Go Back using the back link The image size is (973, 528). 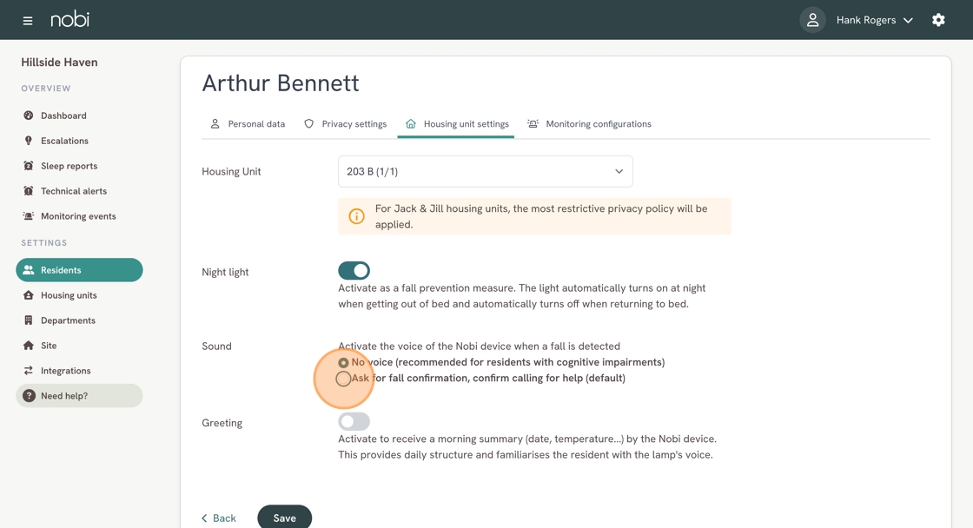(218, 518)
